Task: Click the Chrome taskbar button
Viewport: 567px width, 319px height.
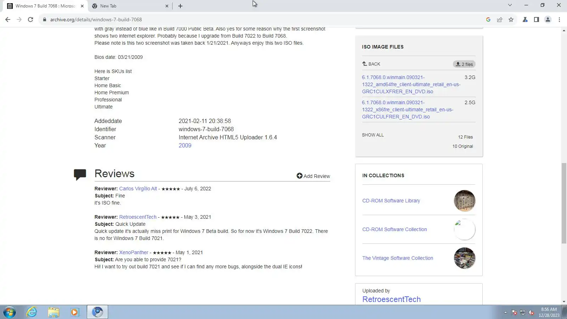Action: click(97, 312)
